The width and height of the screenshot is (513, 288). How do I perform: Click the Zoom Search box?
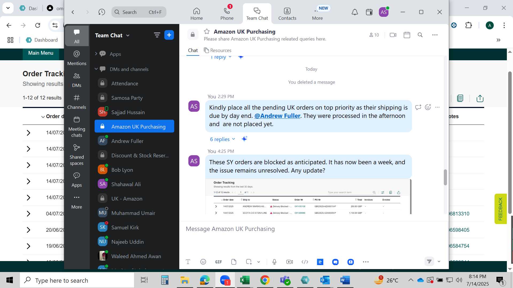point(139,12)
